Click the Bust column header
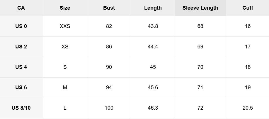The width and height of the screenshot is (269, 119). [109, 8]
